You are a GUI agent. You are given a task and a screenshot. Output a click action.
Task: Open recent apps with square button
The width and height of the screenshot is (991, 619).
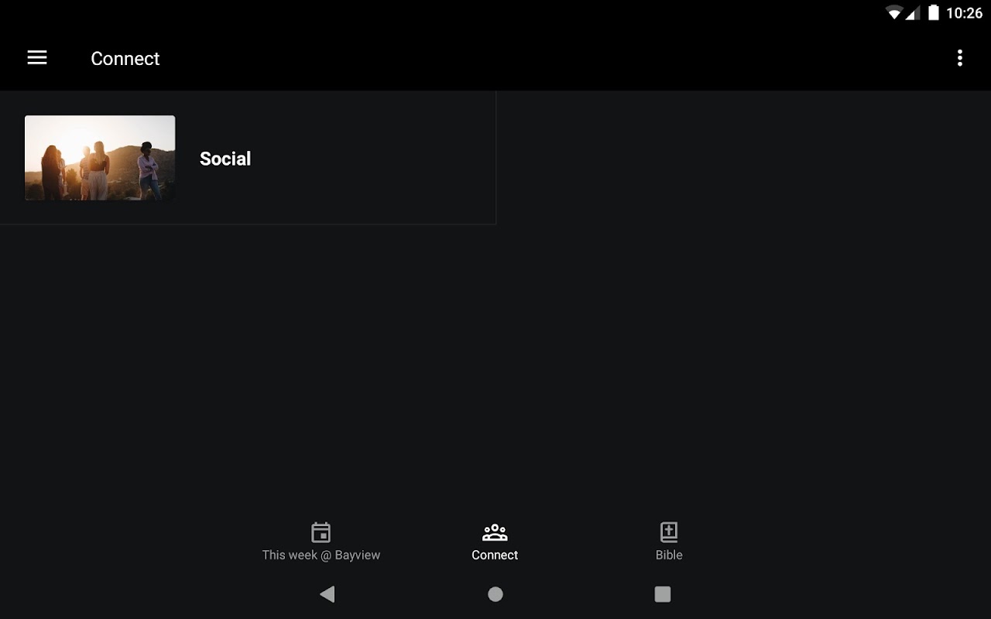pyautogui.click(x=663, y=594)
